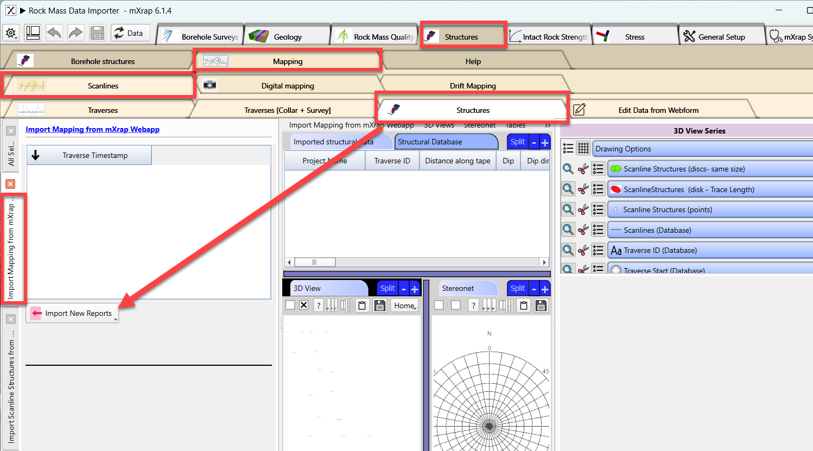Toggle the first empty checkbox in 3D View toolbar
The width and height of the screenshot is (813, 451).
coord(290,305)
